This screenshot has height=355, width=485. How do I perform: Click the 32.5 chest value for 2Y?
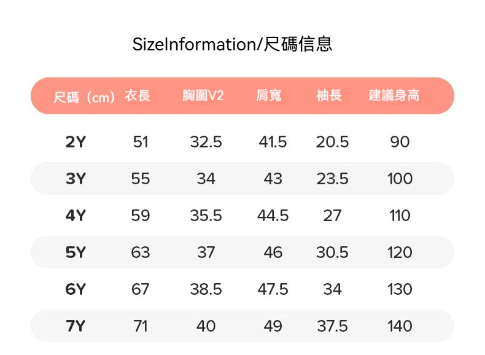click(206, 142)
